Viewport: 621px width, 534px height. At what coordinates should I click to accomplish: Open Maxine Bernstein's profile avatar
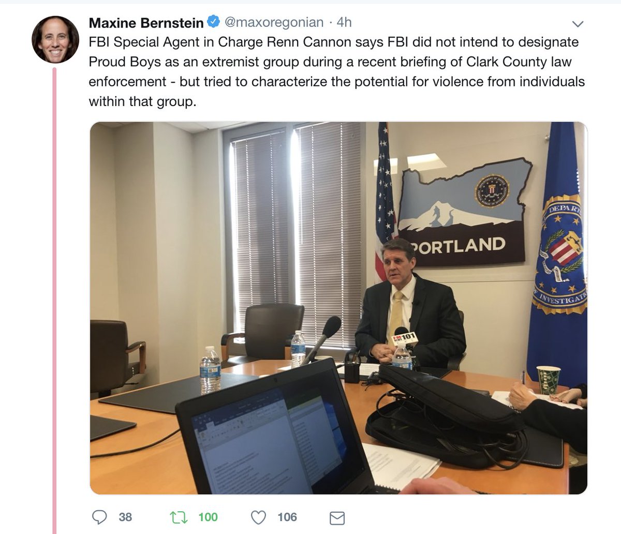coord(55,39)
